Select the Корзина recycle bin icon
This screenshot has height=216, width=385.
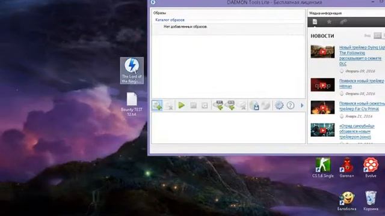coord(371,202)
